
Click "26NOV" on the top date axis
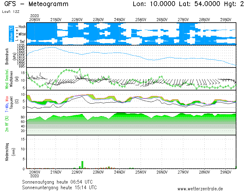coord(162,20)
